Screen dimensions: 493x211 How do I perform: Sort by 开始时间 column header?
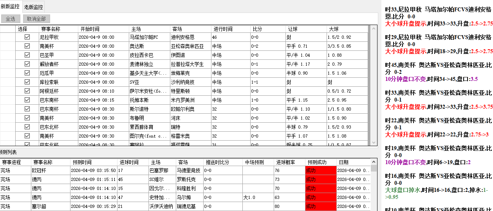tap(103, 29)
